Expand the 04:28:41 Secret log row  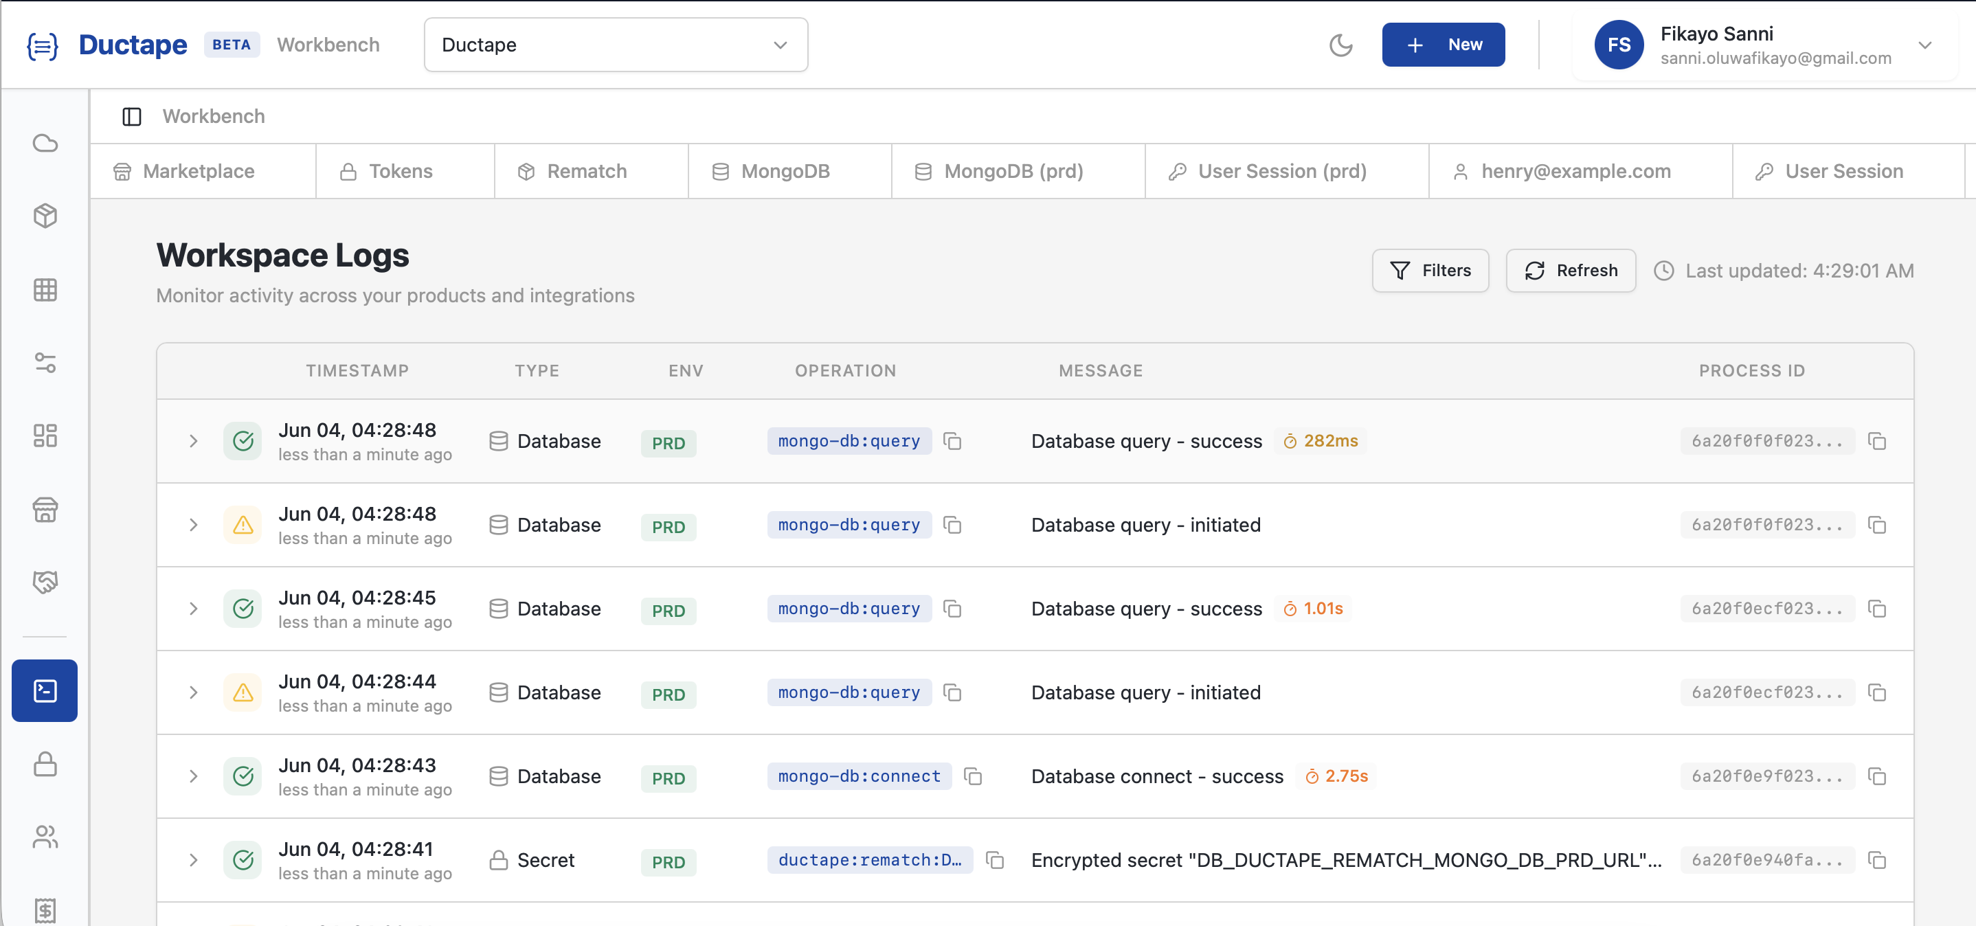[x=193, y=860]
